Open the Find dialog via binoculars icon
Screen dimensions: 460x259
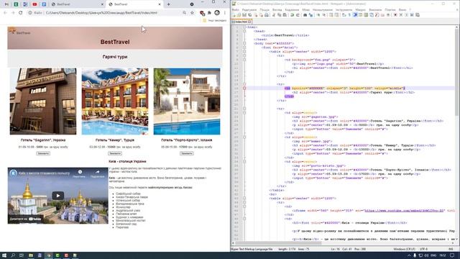(305, 14)
